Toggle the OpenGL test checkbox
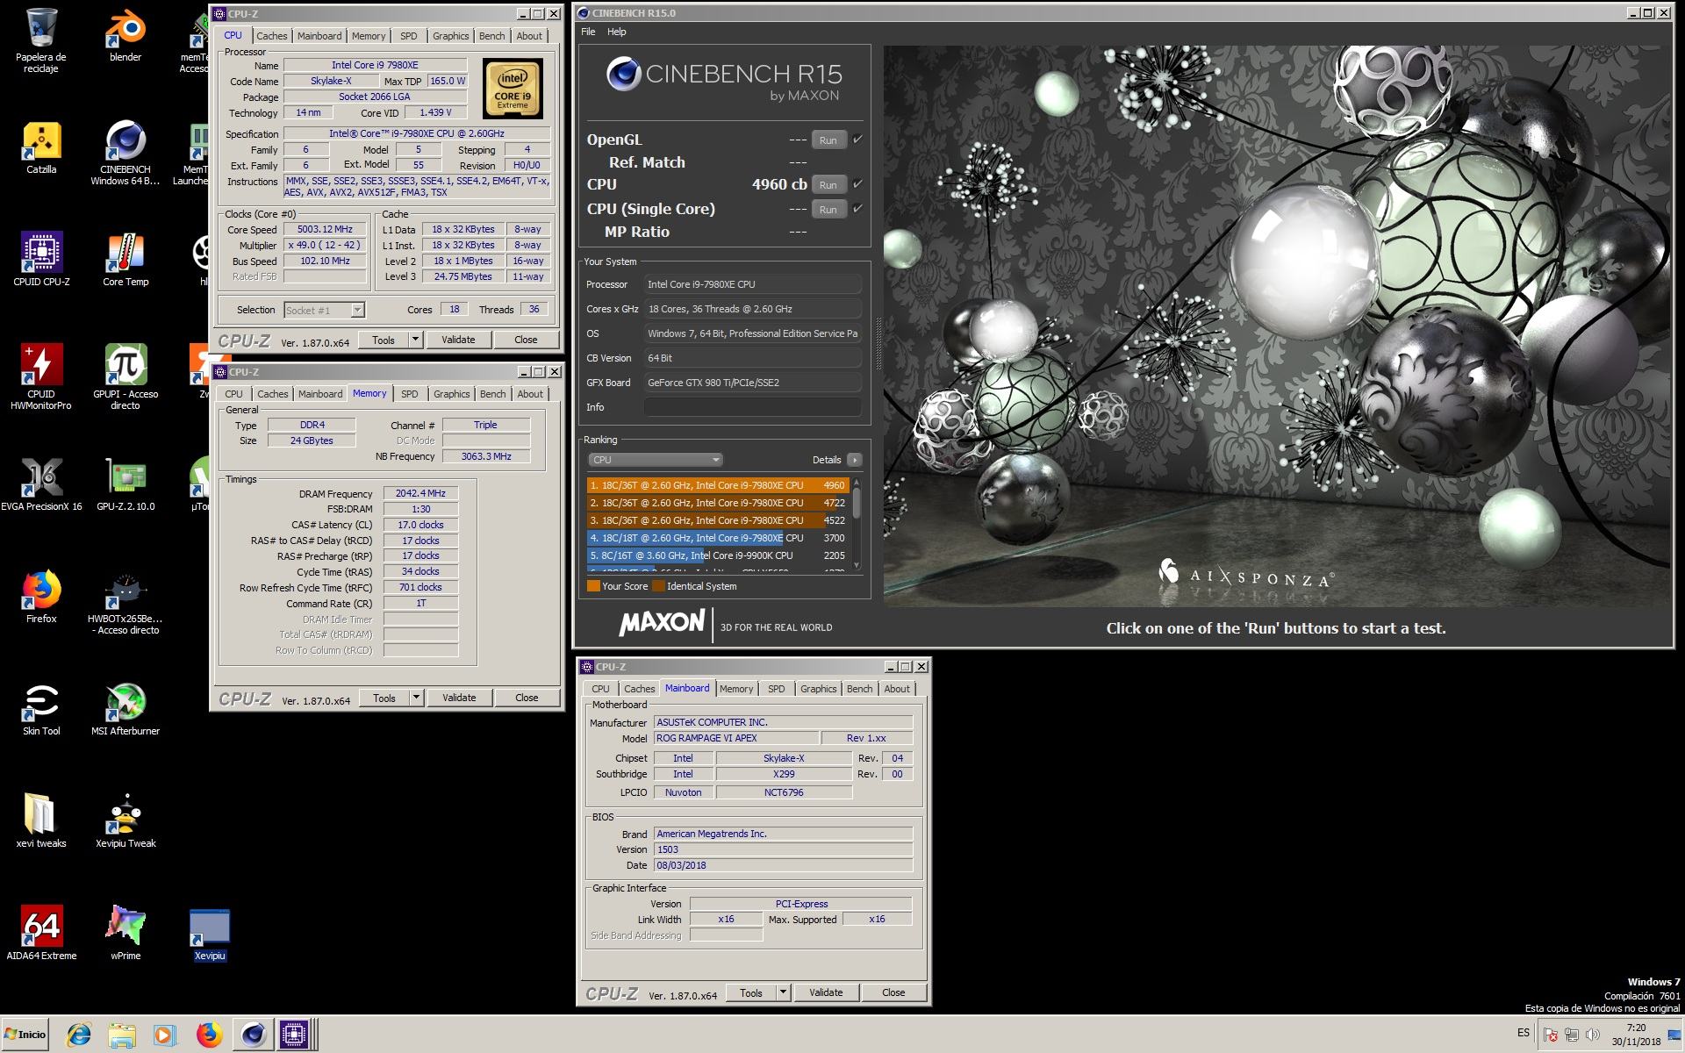 857,140
